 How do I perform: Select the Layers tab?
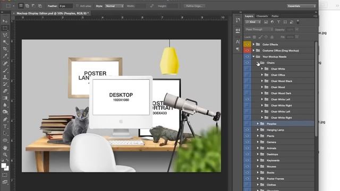249,16
